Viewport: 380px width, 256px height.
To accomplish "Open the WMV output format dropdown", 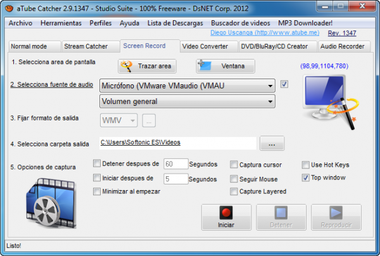I will click(x=119, y=120).
